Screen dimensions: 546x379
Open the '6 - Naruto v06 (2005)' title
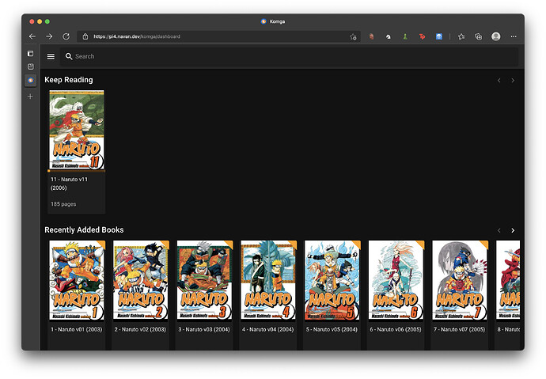point(396,330)
